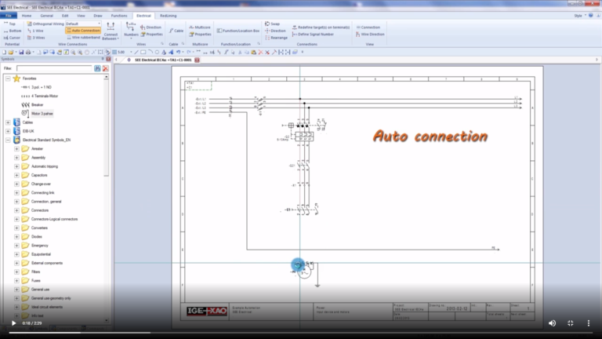Open the Help icon in ribbon corner
The image size is (602, 339).
coord(591,16)
